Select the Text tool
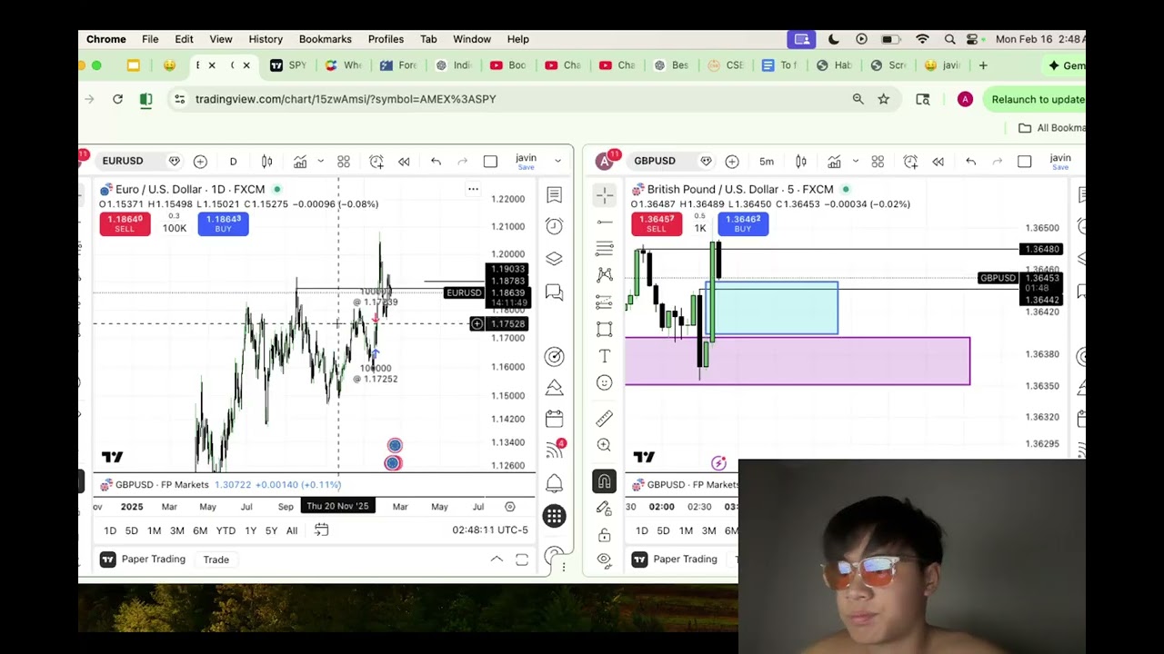Screen dimensions: 1164x654 coord(604,356)
